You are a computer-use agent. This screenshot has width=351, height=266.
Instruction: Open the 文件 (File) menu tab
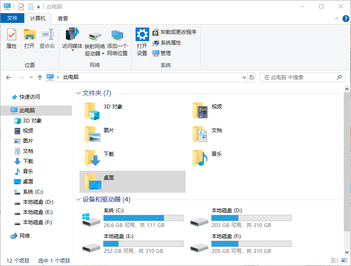[x=12, y=18]
